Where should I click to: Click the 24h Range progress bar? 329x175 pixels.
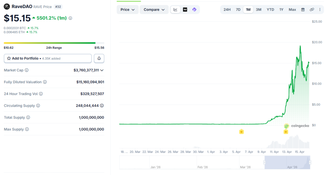tap(54, 43)
